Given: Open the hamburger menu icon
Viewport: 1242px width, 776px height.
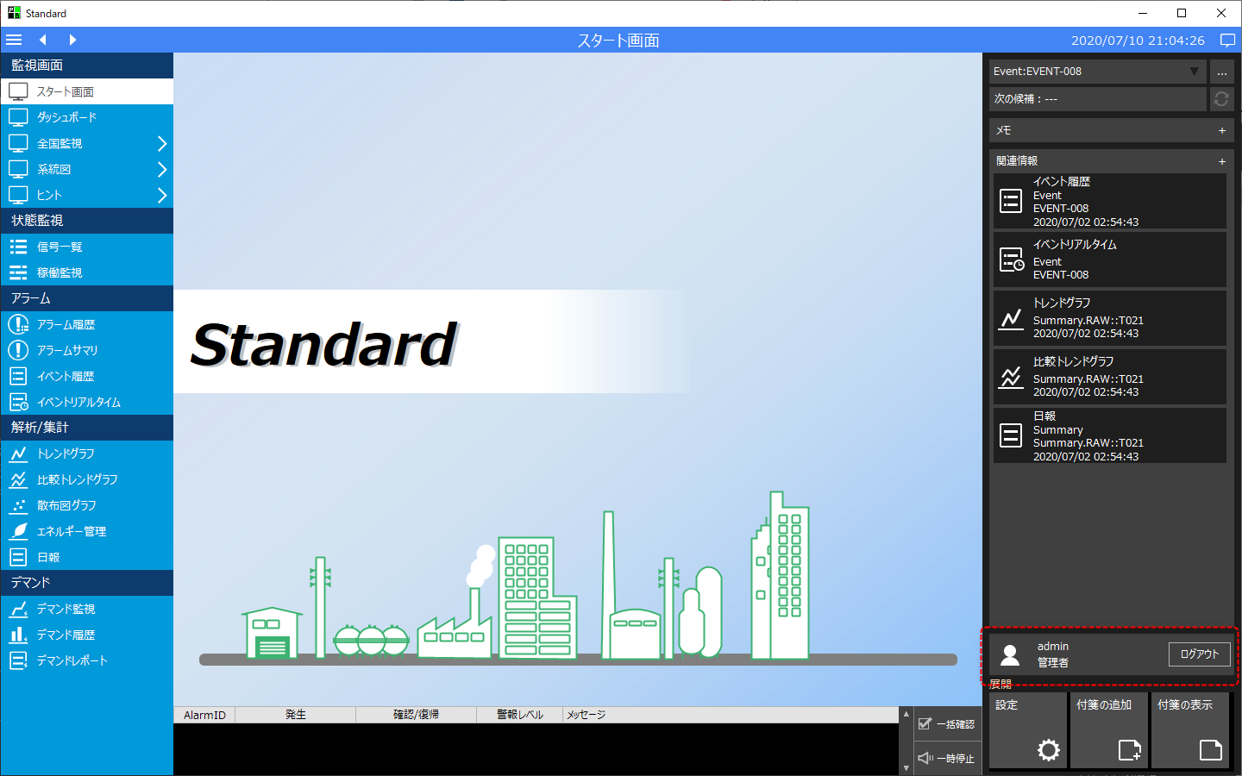Looking at the screenshot, I should [14, 40].
